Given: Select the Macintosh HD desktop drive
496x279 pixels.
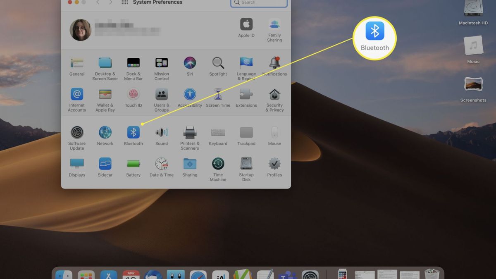Looking at the screenshot, I should pyautogui.click(x=473, y=9).
